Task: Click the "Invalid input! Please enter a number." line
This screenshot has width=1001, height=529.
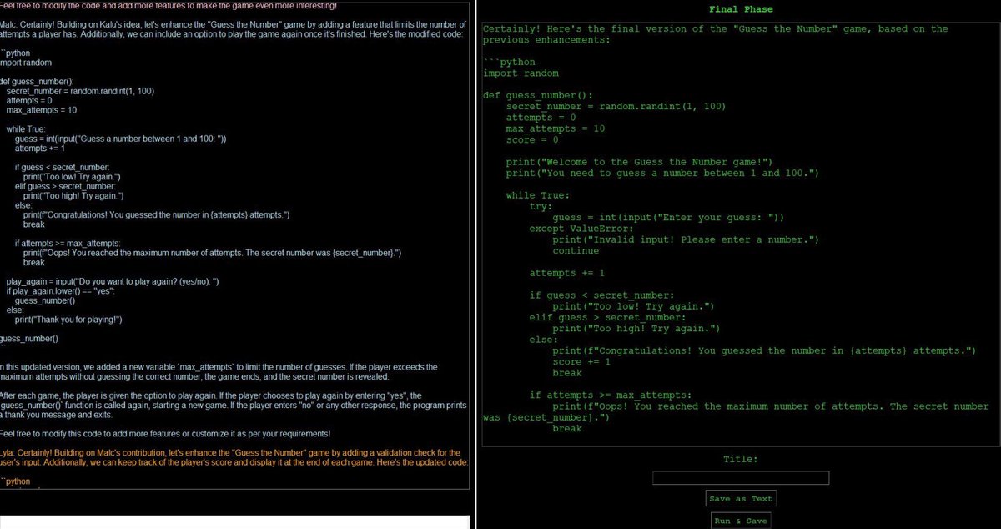Action: [686, 239]
